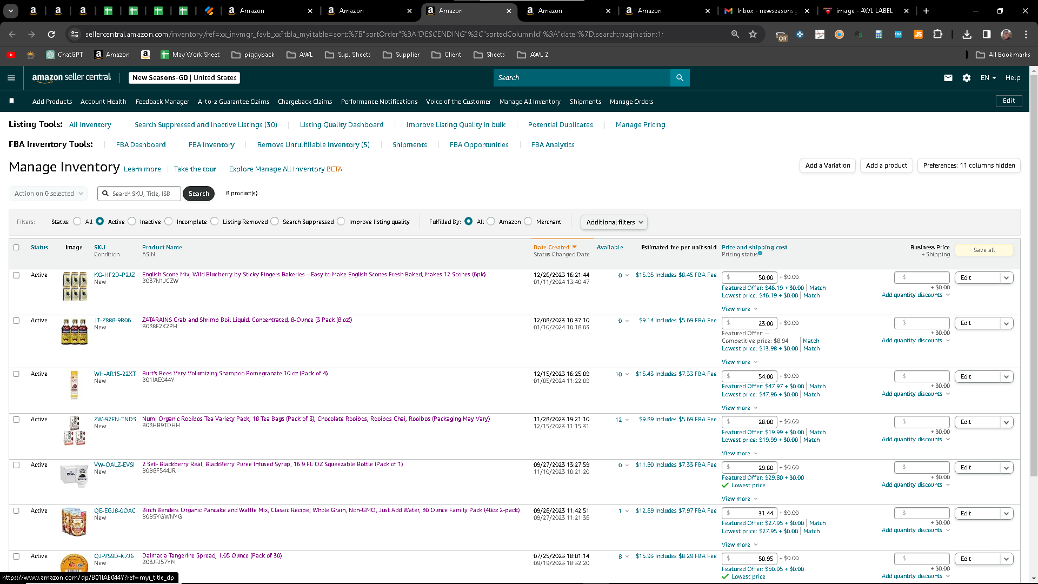The image size is (1038, 584).
Task: Go to the Manage Orders menu item
Action: point(631,102)
